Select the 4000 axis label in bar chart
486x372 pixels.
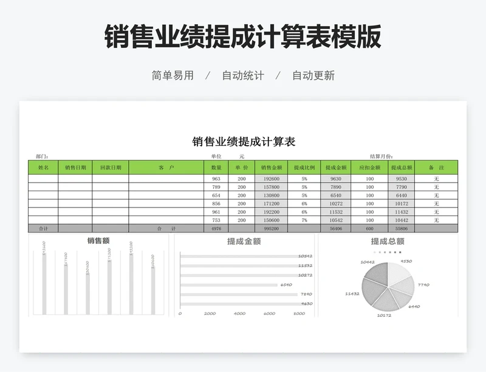tap(239, 314)
